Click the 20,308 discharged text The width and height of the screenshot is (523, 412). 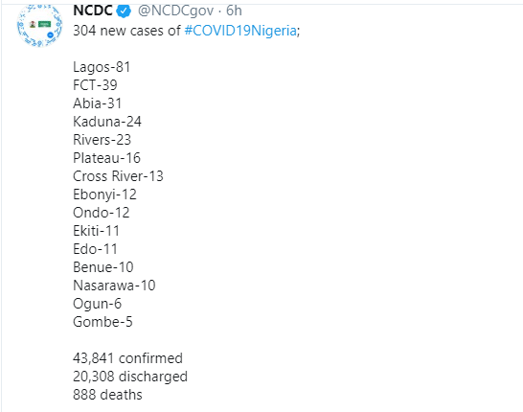coord(130,377)
